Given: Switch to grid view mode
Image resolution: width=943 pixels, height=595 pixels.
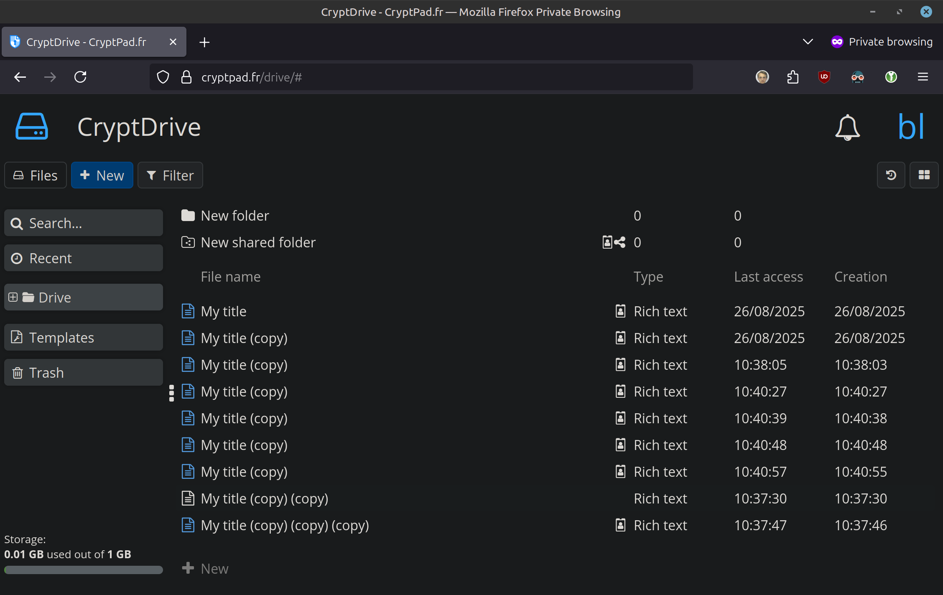Looking at the screenshot, I should [924, 175].
